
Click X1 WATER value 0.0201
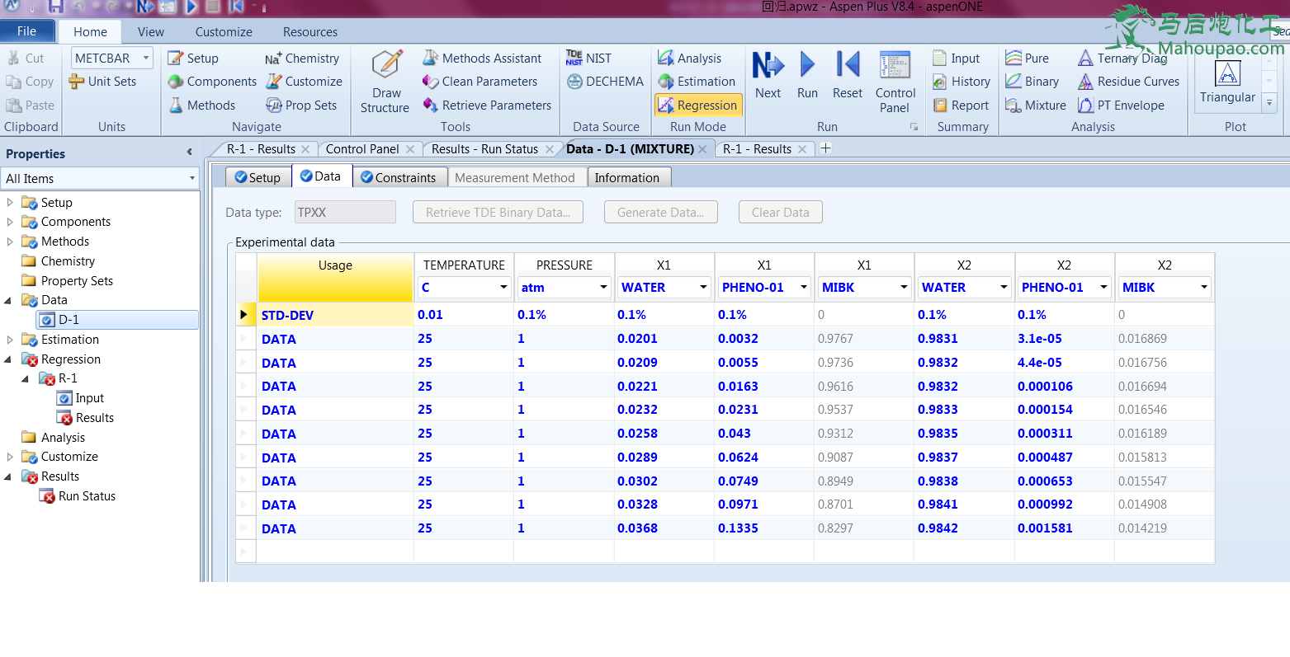pos(664,339)
